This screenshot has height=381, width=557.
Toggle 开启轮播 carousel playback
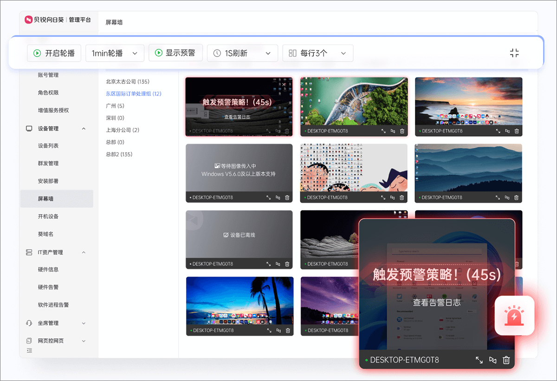[x=54, y=53]
